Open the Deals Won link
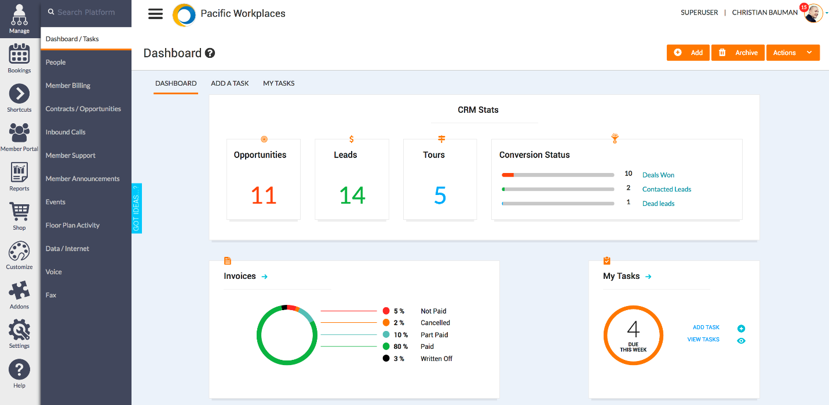Image resolution: width=829 pixels, height=405 pixels. [x=659, y=175]
